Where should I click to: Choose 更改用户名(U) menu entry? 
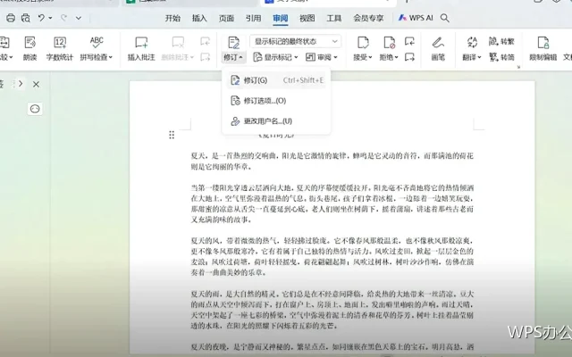(x=276, y=121)
